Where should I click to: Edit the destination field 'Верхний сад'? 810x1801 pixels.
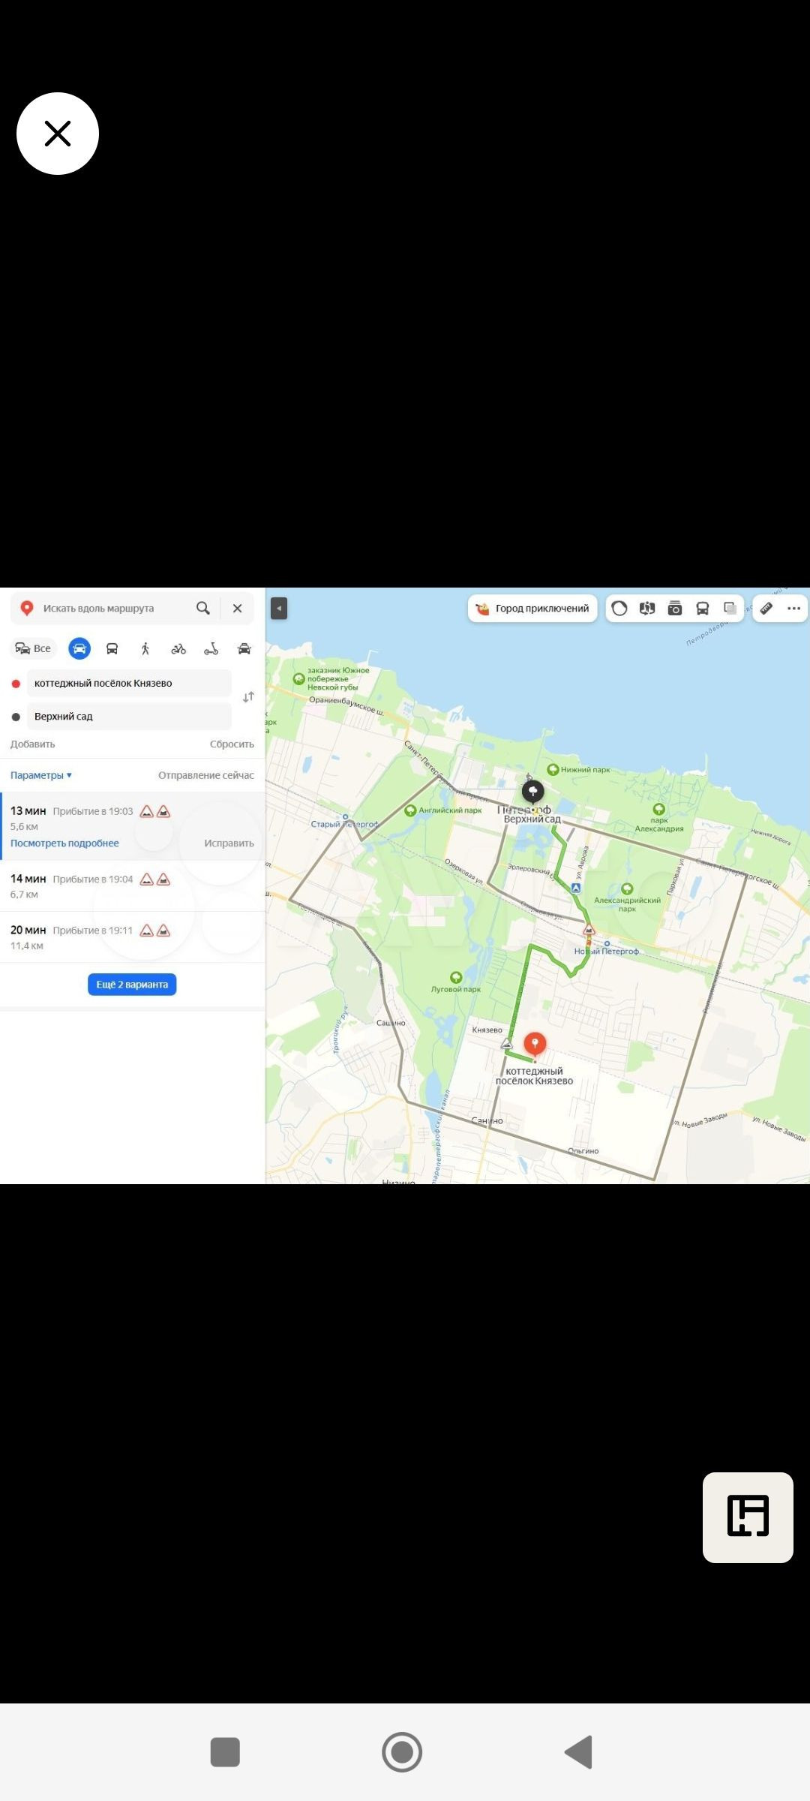[129, 717]
